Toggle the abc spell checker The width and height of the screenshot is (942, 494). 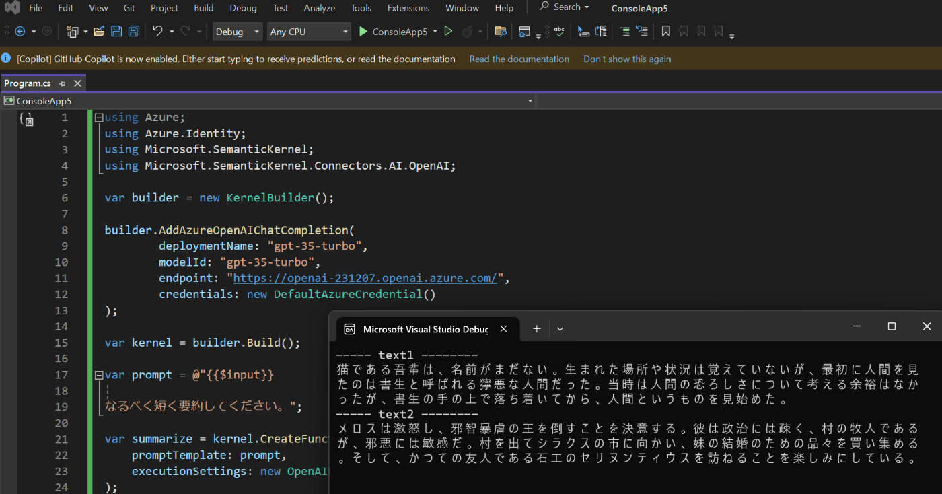click(x=559, y=32)
